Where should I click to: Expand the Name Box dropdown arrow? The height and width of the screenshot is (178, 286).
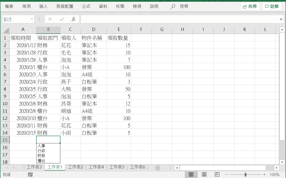(32, 19)
